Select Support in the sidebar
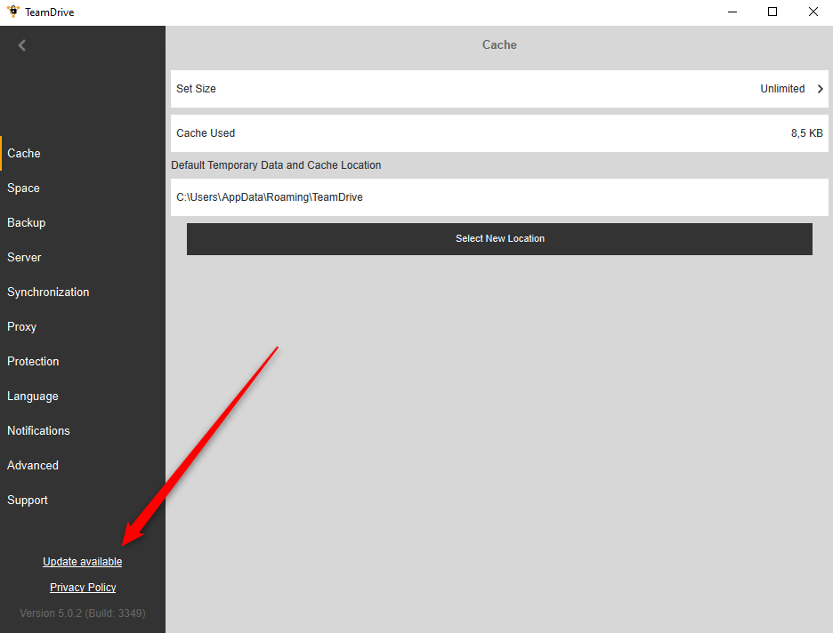 click(x=83, y=500)
